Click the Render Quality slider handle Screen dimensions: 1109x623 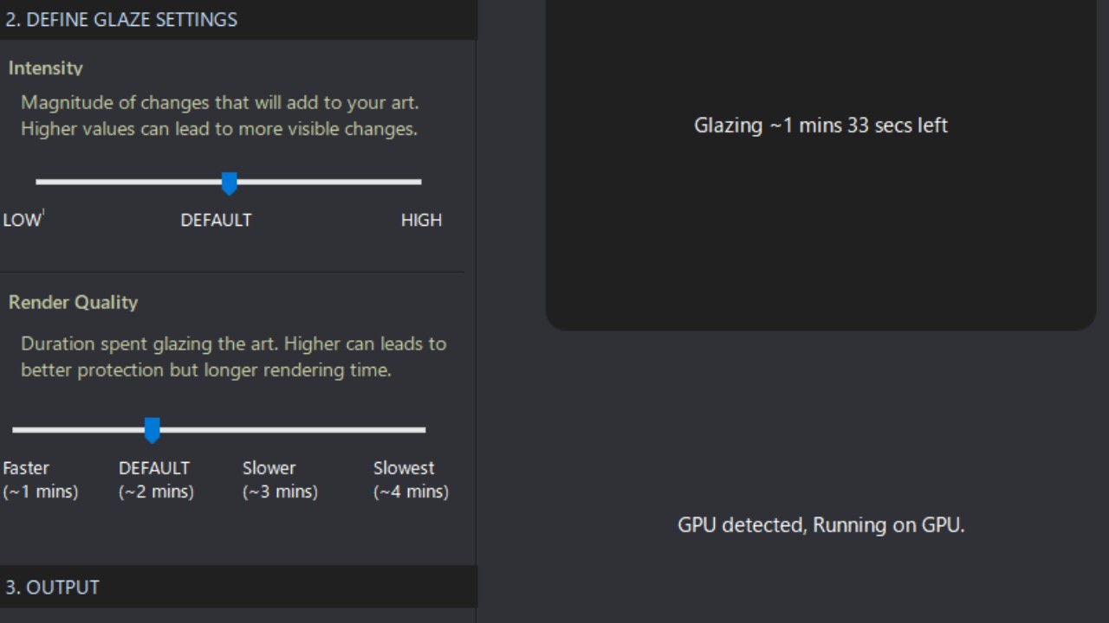pyautogui.click(x=152, y=429)
